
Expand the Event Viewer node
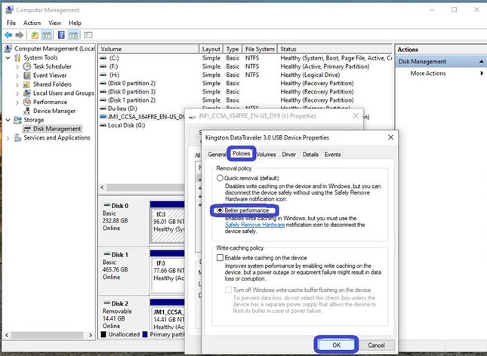(17, 75)
